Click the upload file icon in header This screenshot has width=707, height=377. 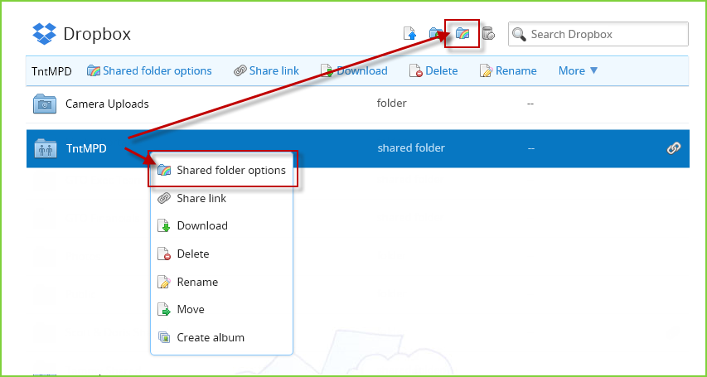tap(409, 33)
